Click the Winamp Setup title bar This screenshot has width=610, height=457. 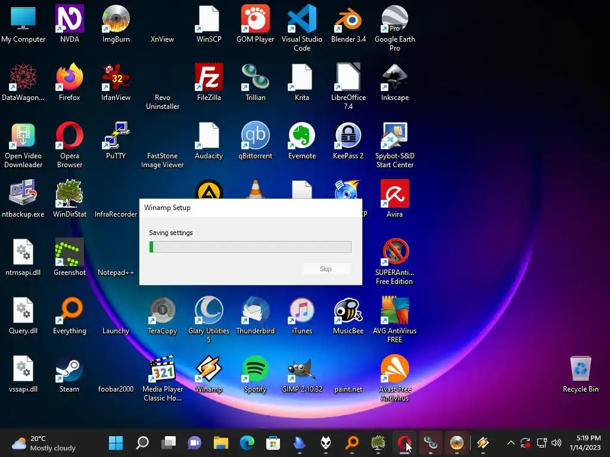[251, 208]
